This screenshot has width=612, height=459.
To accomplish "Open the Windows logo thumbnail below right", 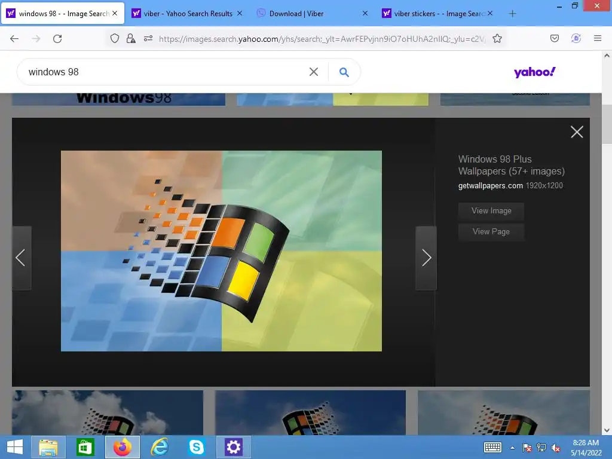I will click(503, 412).
